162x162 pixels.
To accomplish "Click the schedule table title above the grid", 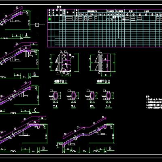I will click(x=59, y=7).
